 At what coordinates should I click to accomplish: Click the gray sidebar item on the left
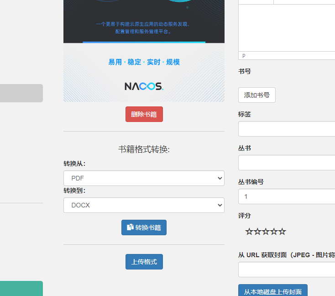pos(21,93)
